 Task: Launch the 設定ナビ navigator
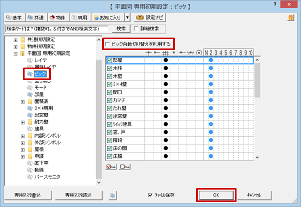150,17
